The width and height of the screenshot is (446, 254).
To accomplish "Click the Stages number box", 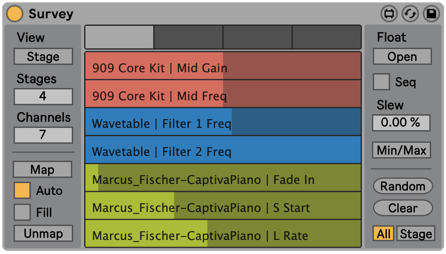I will tap(43, 96).
